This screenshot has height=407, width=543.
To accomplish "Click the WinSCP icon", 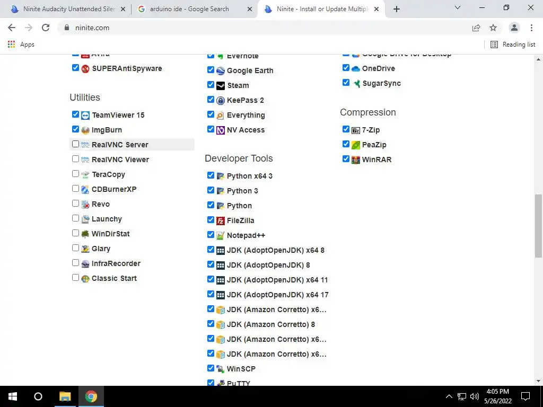I will click(x=221, y=369).
